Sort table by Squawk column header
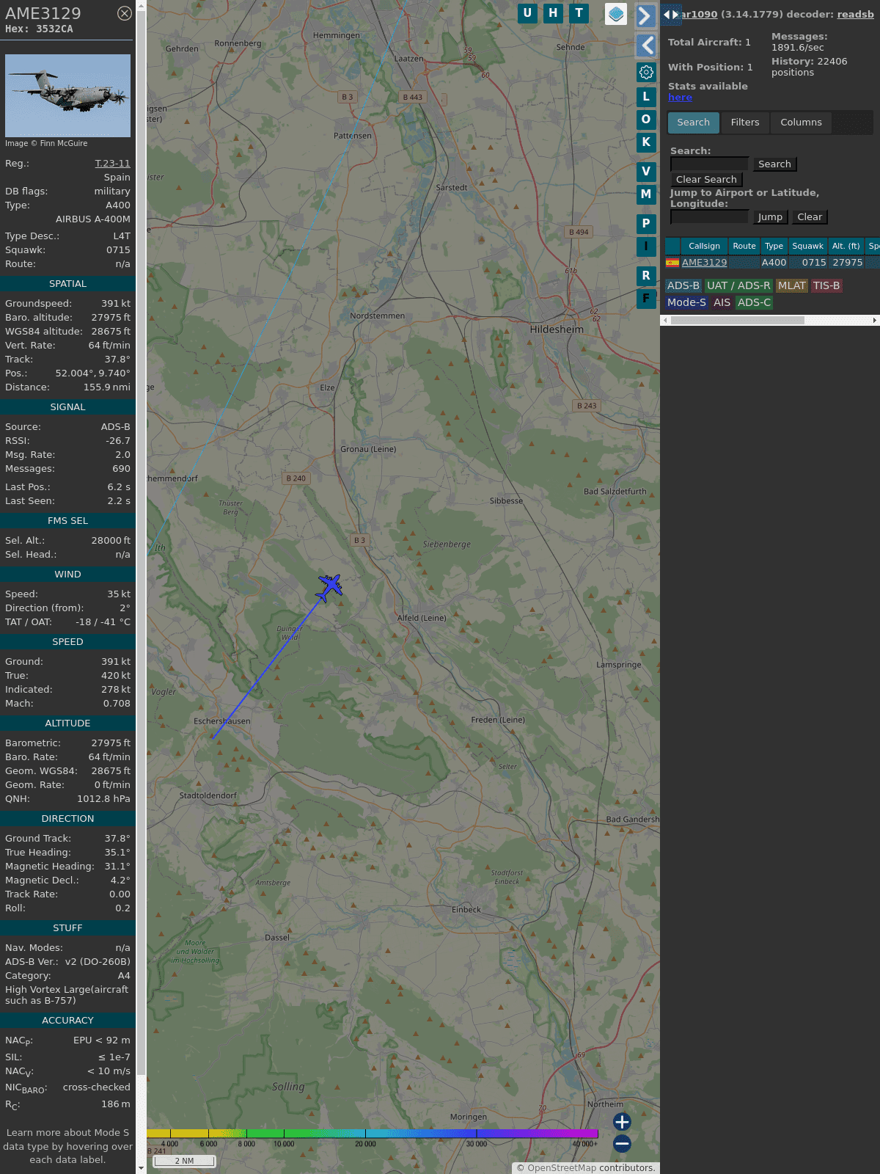This screenshot has height=1174, width=880. point(807,247)
